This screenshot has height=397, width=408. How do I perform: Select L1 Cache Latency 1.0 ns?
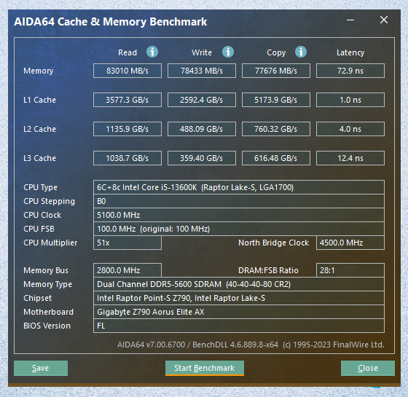(x=350, y=100)
